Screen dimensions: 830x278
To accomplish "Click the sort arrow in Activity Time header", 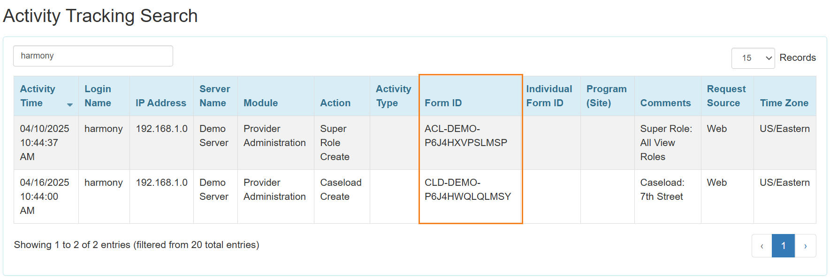I will pos(70,105).
